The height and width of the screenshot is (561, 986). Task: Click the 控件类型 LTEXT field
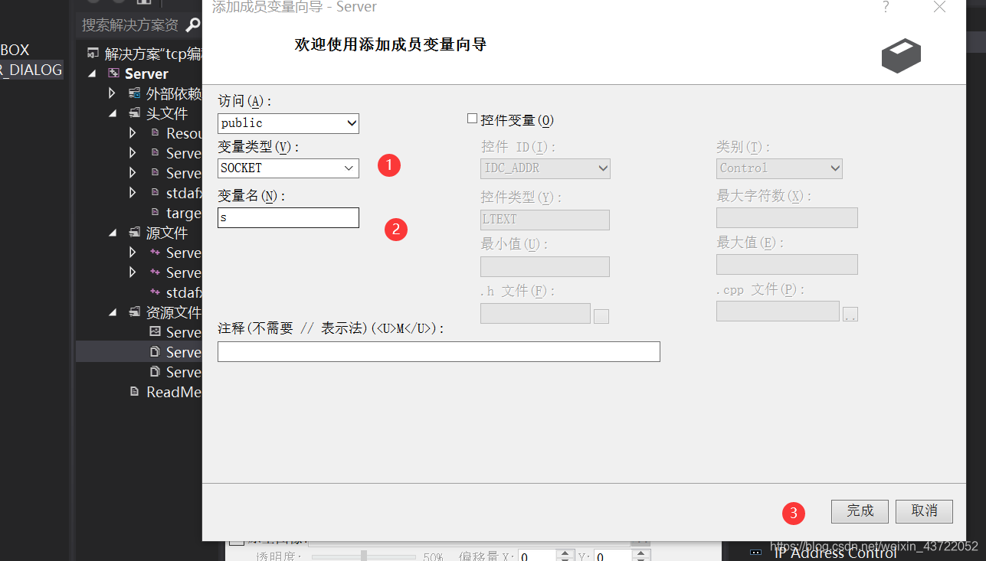coord(545,220)
